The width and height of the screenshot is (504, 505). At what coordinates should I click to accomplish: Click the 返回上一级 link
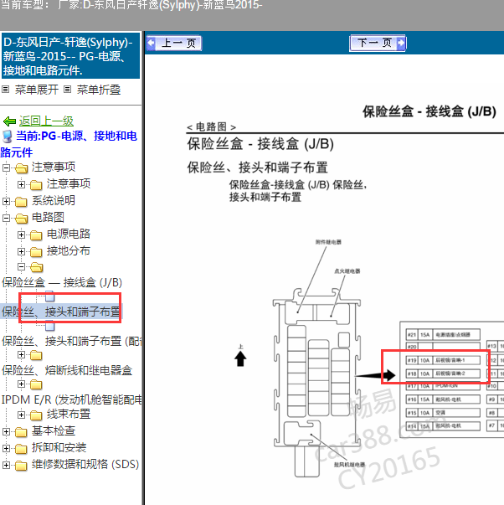(x=46, y=121)
